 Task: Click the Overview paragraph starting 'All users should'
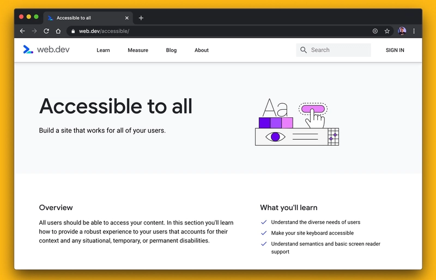136,231
